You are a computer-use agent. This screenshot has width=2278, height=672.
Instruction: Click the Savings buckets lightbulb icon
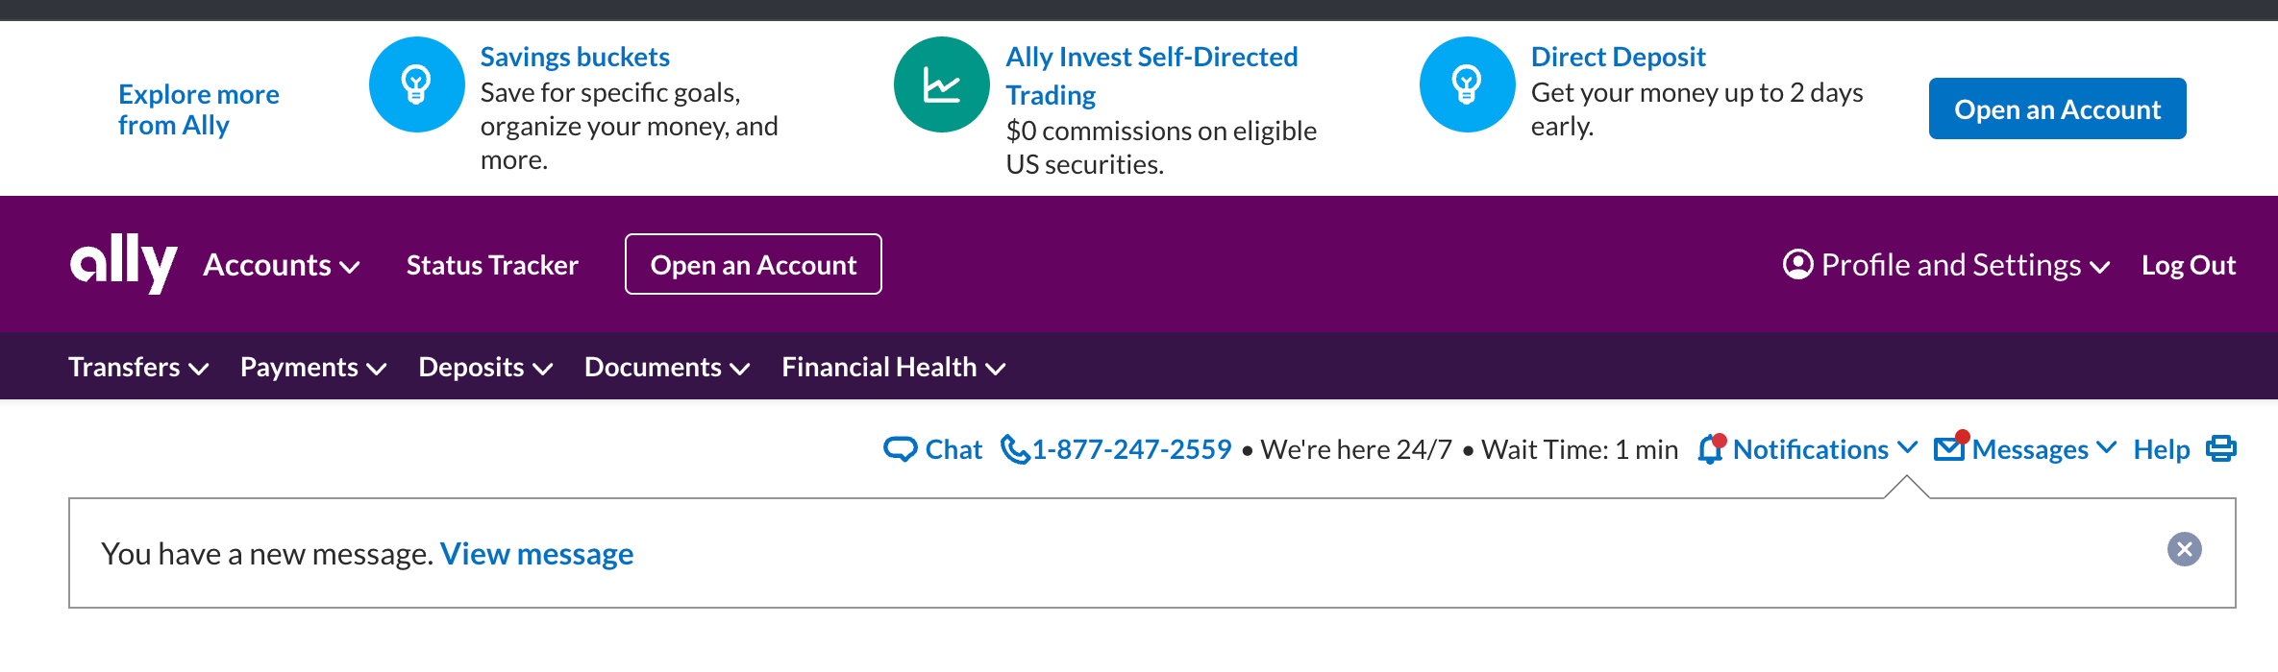[x=416, y=84]
